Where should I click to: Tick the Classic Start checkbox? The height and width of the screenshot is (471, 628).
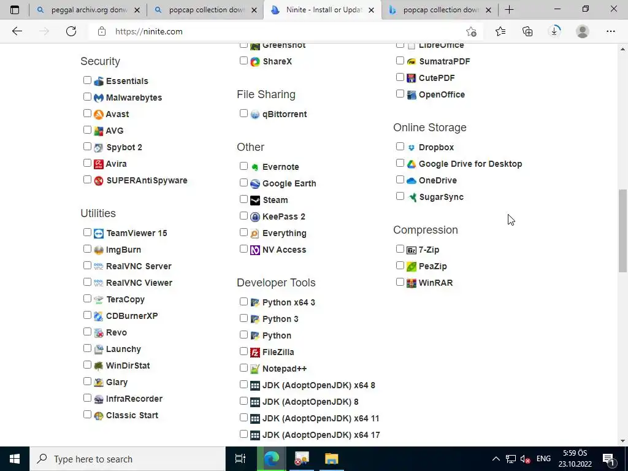point(87,414)
